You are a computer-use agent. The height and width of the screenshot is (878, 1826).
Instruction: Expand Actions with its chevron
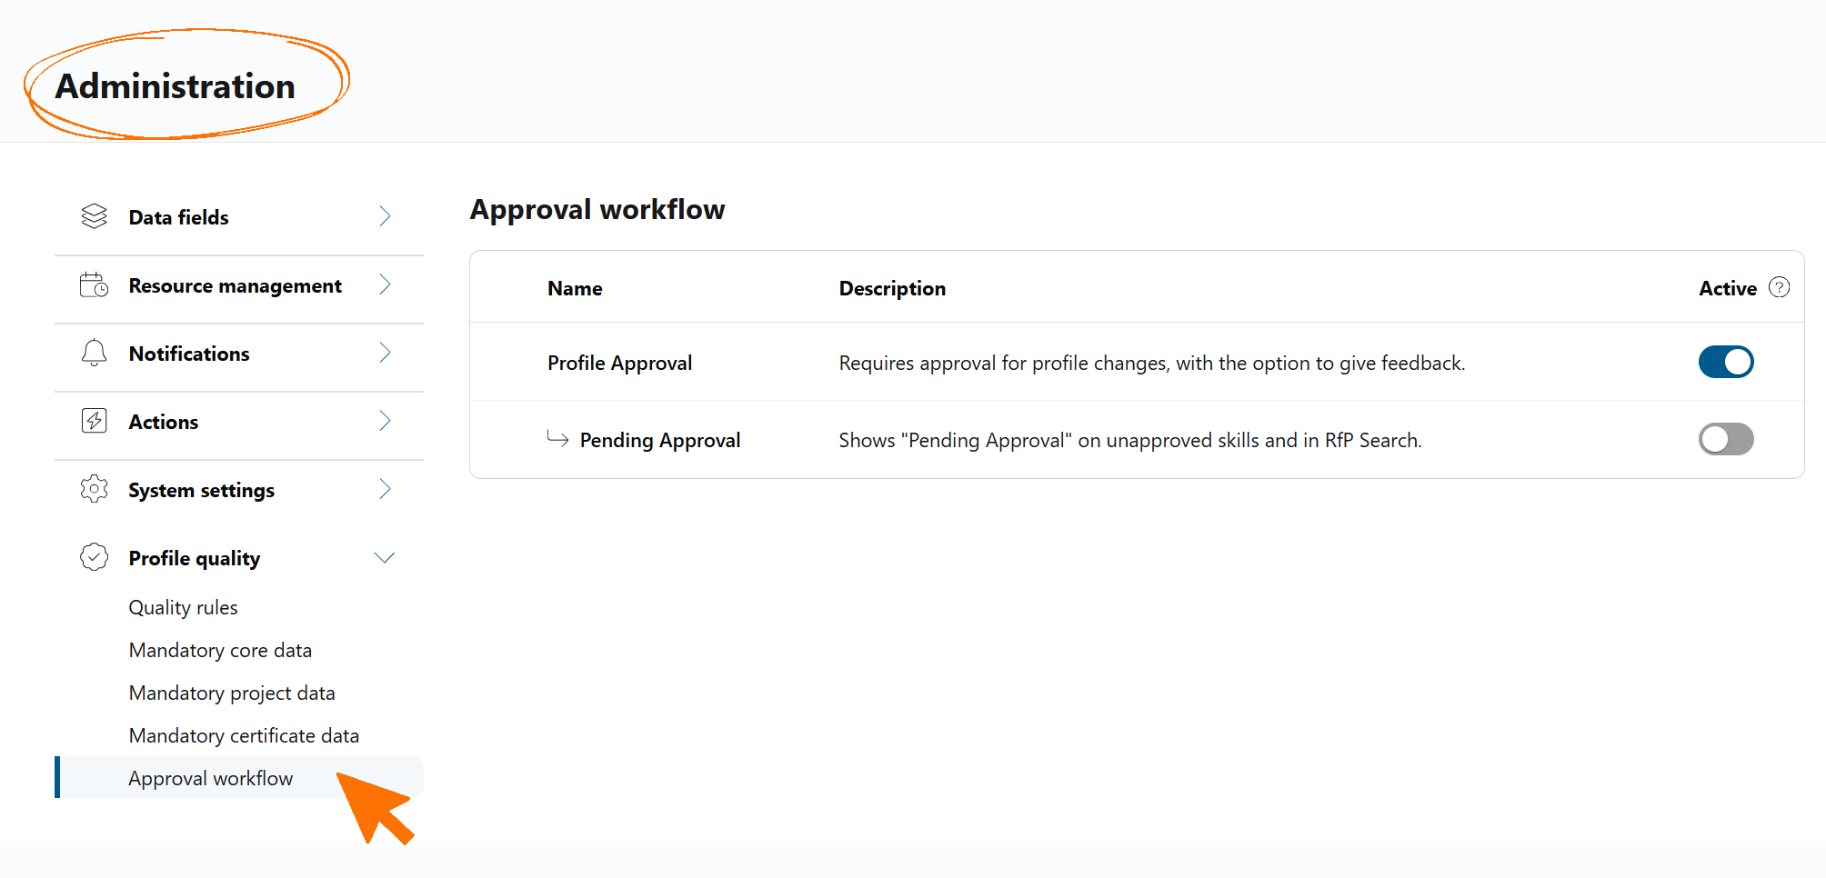click(385, 421)
